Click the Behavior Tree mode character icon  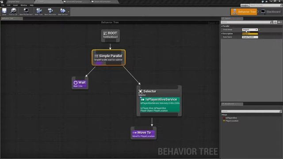234,12
